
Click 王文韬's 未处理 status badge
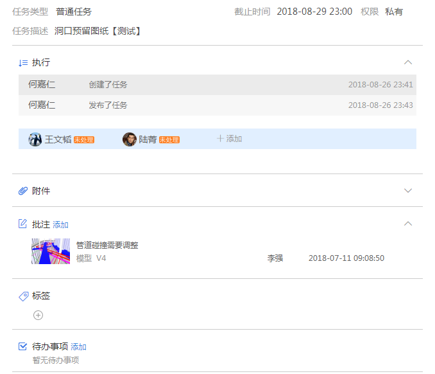coord(84,140)
